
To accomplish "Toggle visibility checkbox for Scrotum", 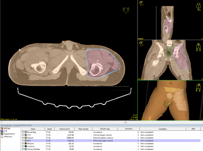I will (x=23, y=146).
